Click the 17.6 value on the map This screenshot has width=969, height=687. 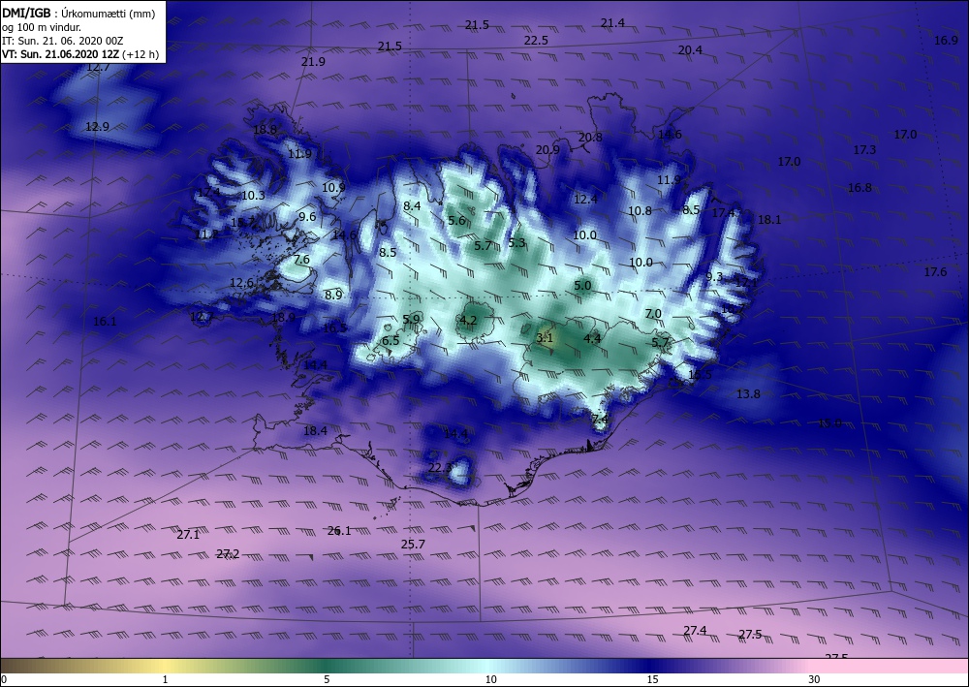tap(935, 272)
